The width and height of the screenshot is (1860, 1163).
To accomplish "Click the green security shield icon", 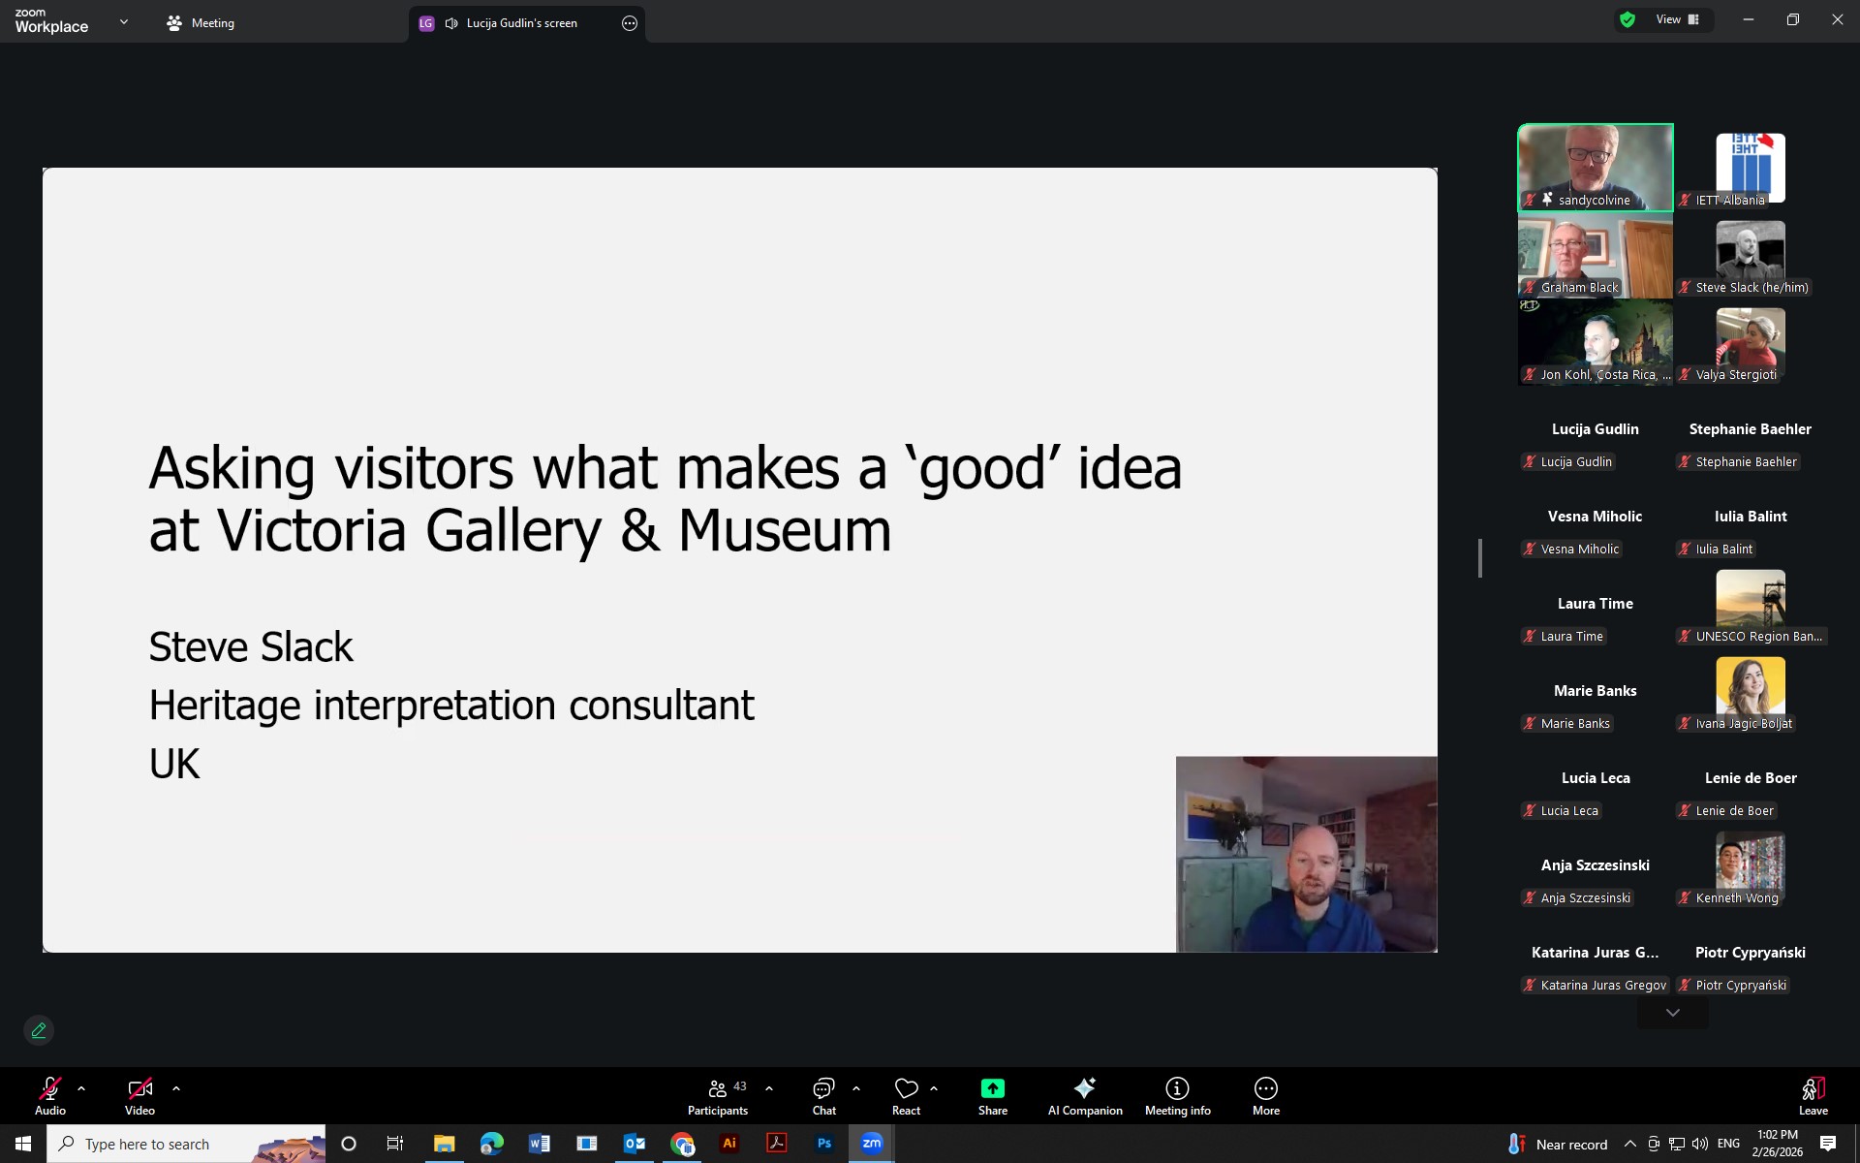I will tap(1627, 19).
